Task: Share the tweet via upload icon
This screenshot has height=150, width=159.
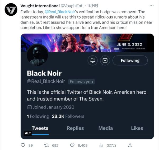Action: (130, 145)
